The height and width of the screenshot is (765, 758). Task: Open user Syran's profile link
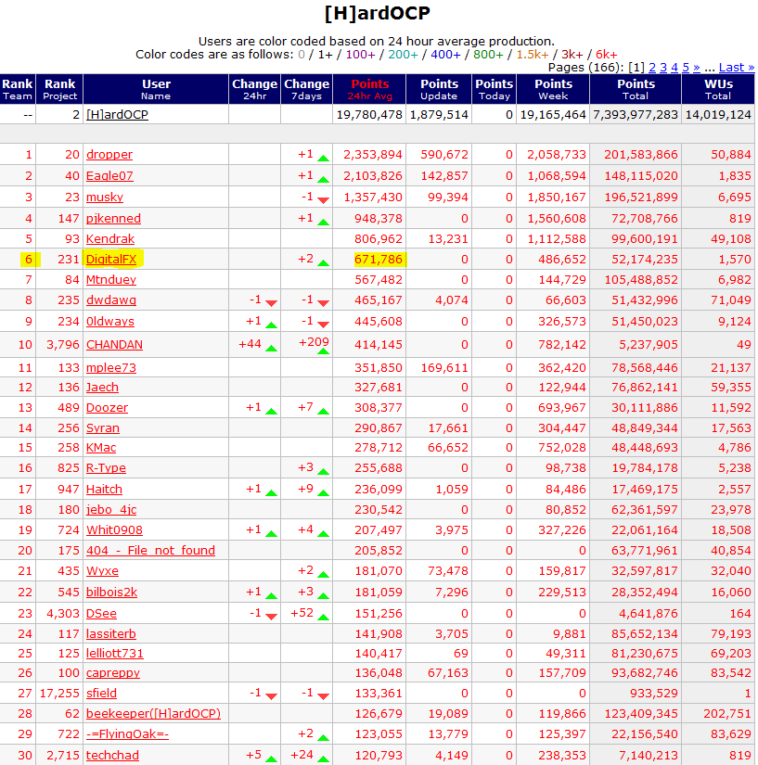click(102, 428)
